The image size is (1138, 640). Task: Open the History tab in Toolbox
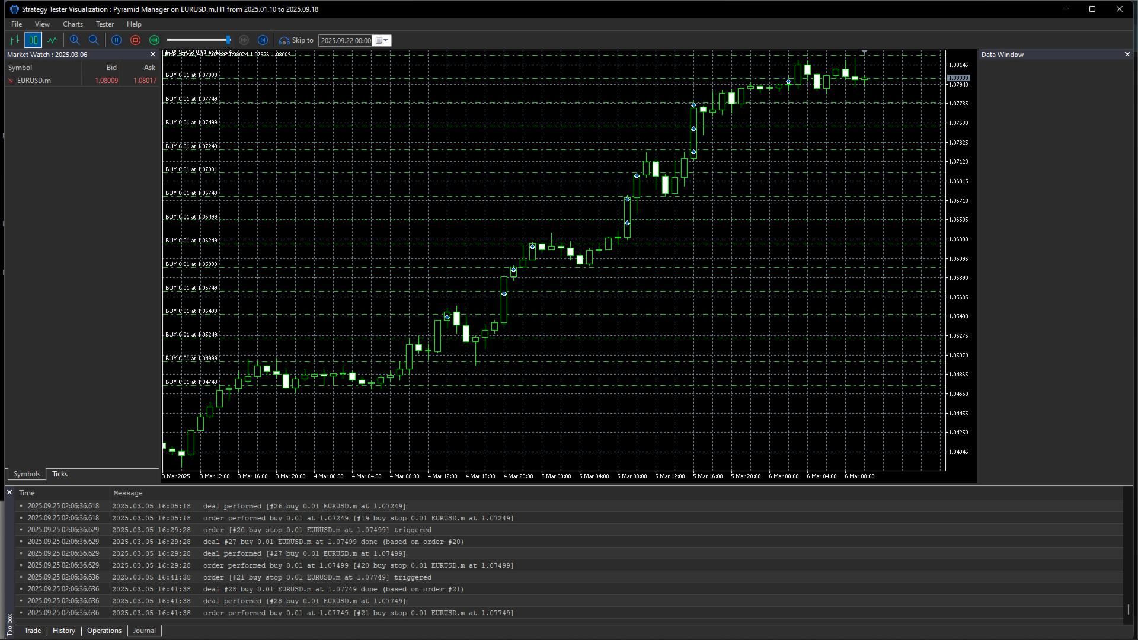point(64,631)
